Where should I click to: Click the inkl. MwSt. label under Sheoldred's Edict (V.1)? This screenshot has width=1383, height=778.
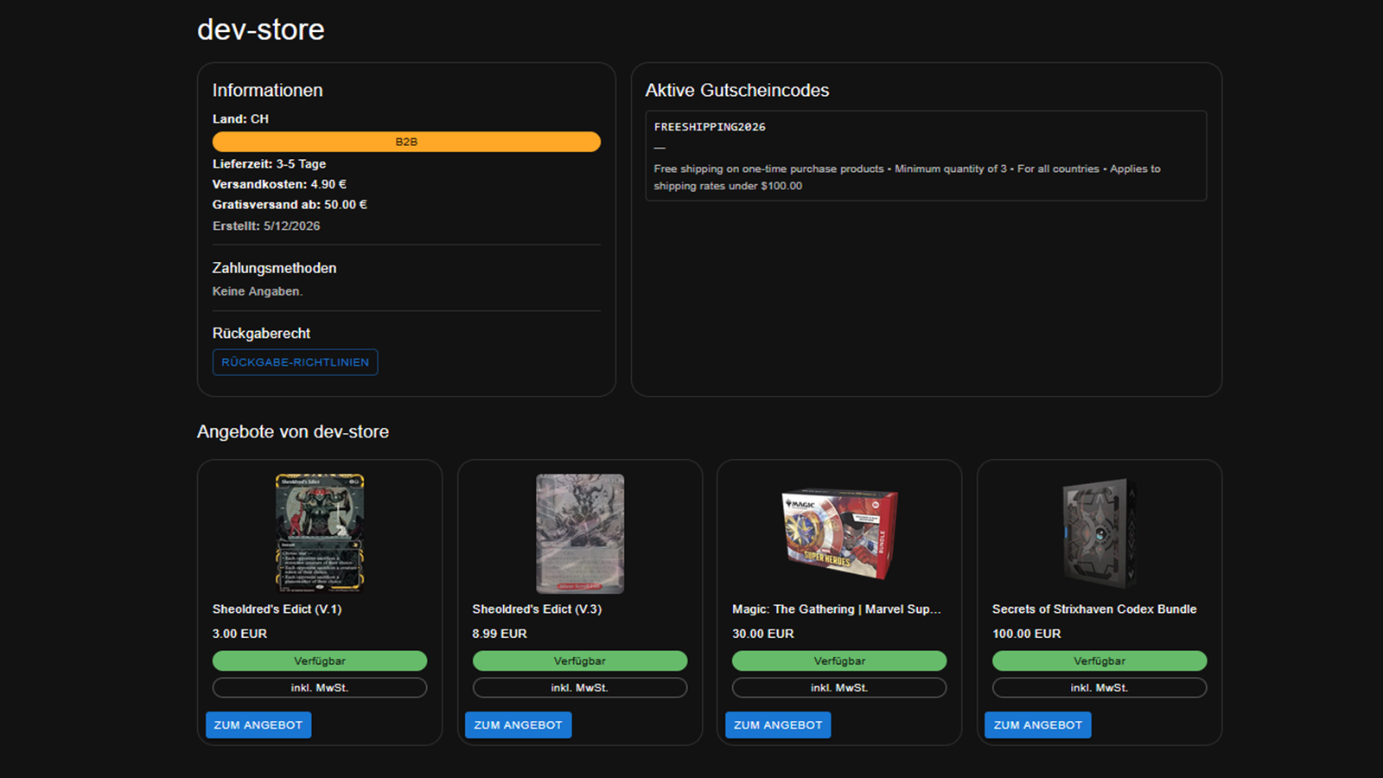(x=320, y=687)
